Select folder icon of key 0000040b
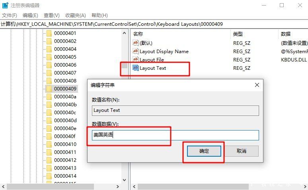Viewport: 308px width, 190px height. point(49,105)
